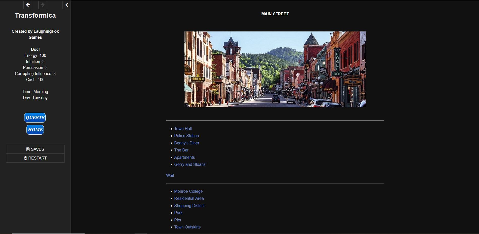Travel to Monroe College
479x234 pixels.
coord(188,191)
